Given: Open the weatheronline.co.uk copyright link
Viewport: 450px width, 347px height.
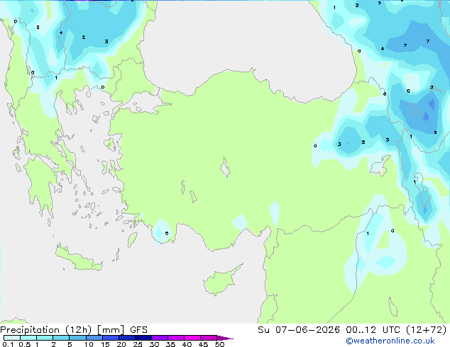Looking at the screenshot, I should (390, 341).
